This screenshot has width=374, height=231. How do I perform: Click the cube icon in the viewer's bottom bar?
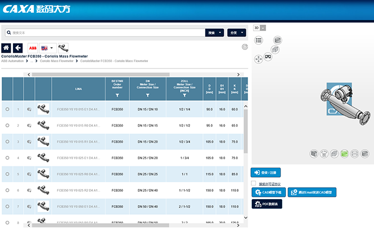click(x=335, y=154)
